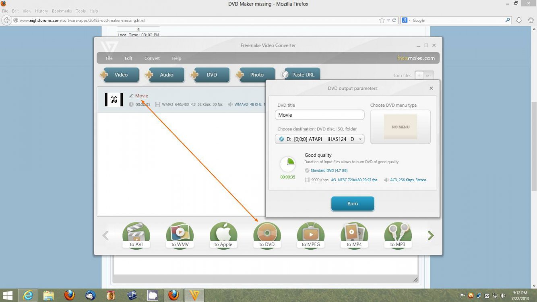Choose the to Apple output format

223,235
